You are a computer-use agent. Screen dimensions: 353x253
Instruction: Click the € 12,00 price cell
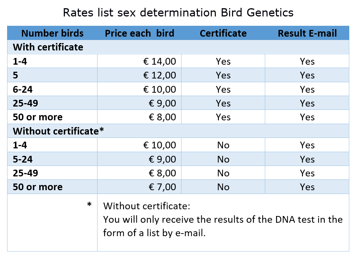[x=139, y=75]
